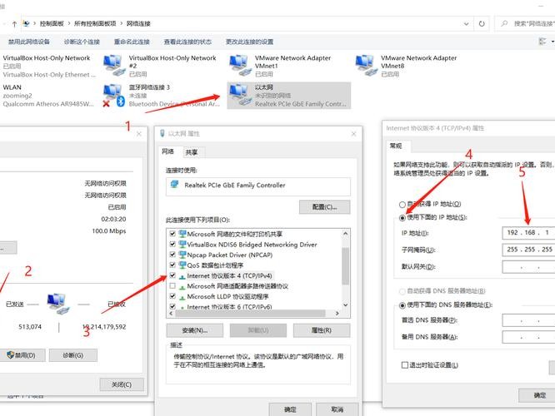Click 确定 in IPv4 properties dialog
The height and width of the screenshot is (416, 555).
(537, 395)
